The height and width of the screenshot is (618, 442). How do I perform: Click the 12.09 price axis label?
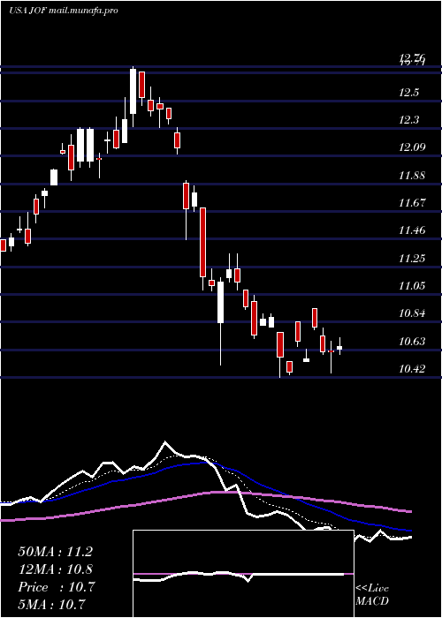tap(412, 147)
